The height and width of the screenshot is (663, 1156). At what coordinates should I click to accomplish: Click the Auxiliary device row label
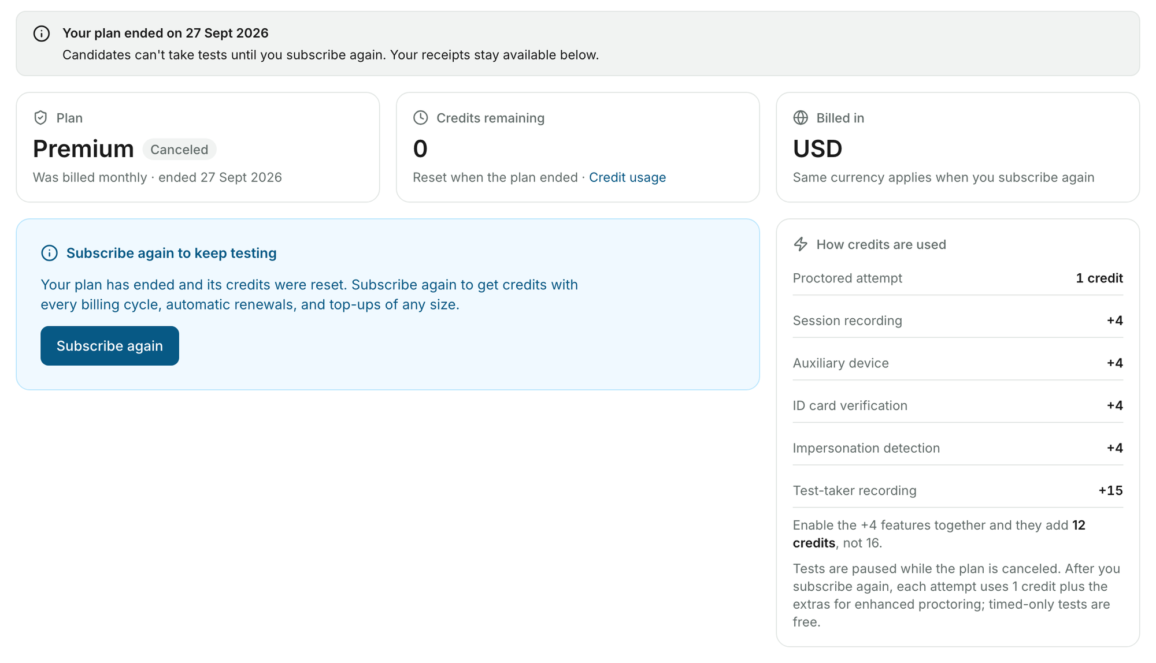tap(840, 363)
